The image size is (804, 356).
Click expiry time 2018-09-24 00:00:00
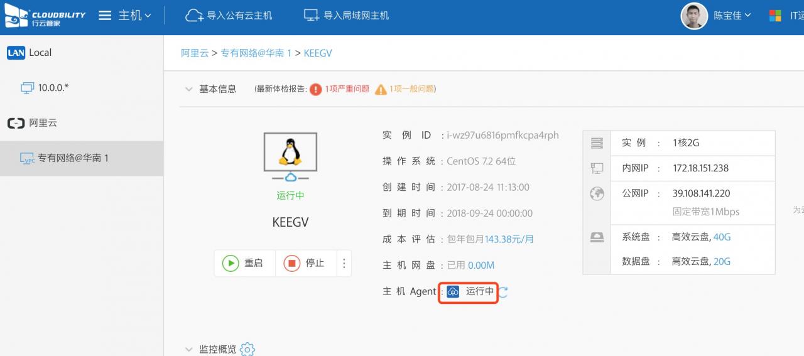[x=490, y=213]
